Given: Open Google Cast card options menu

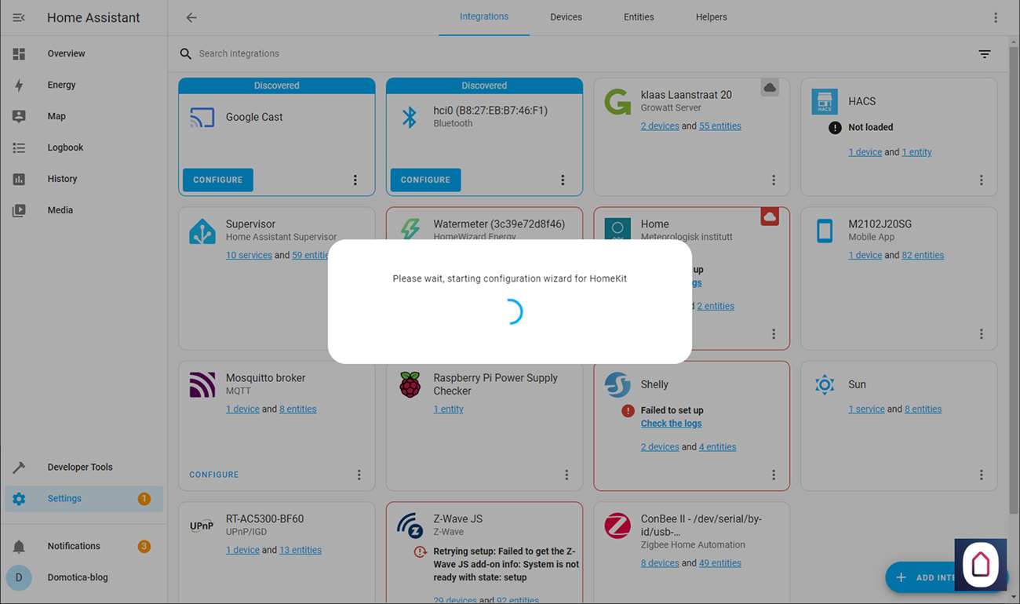Looking at the screenshot, I should click(355, 180).
